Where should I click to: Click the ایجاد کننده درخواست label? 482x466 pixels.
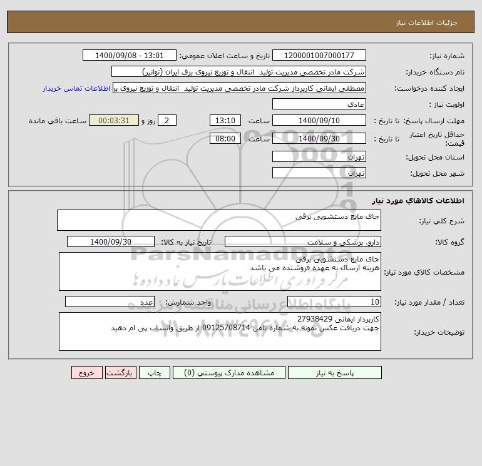click(429, 88)
